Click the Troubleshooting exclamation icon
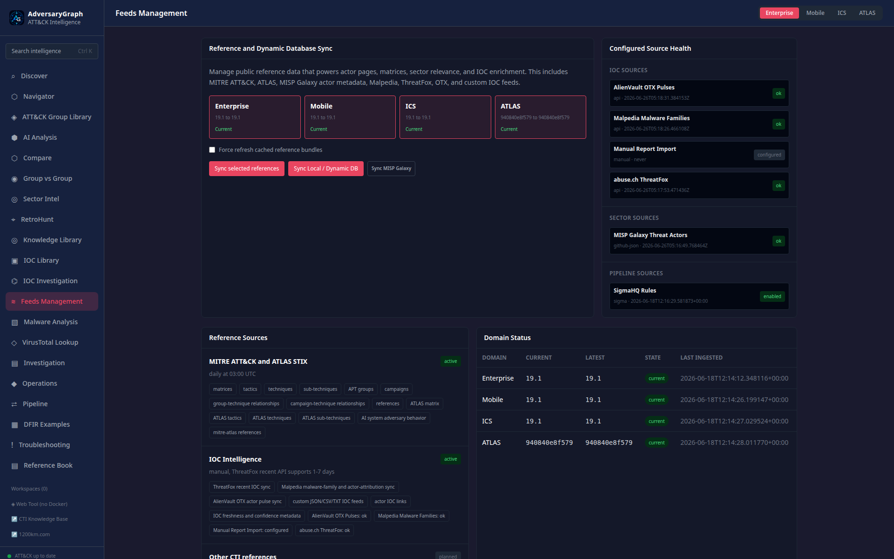Screen dimensions: 894x559 [12, 445]
